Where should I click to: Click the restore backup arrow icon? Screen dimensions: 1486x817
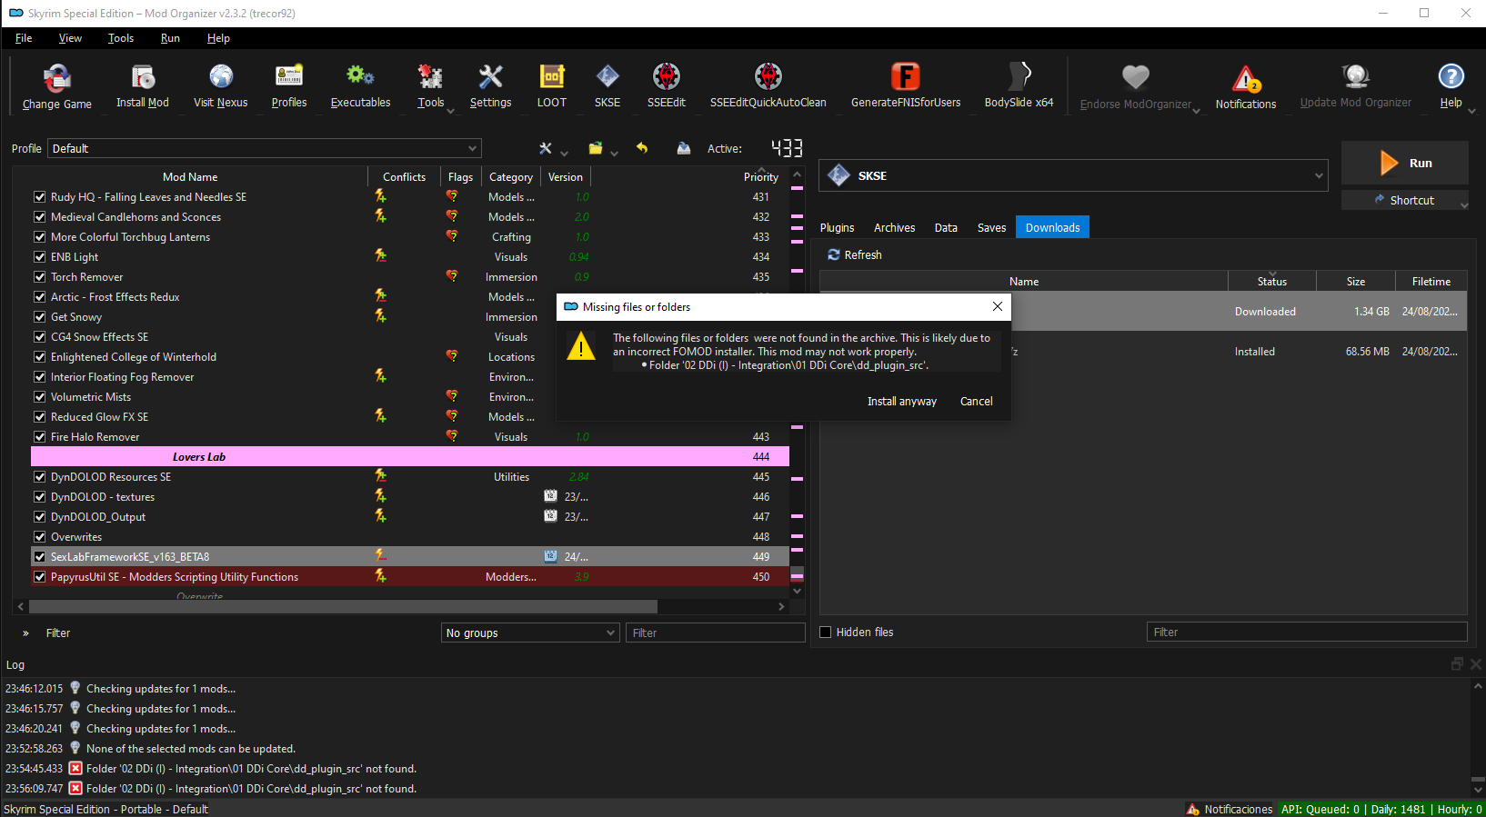click(x=642, y=148)
